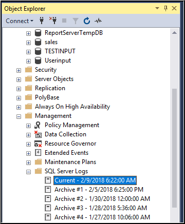The image size is (185, 224).
Task: Expand the Security folder
Action: point(18,70)
